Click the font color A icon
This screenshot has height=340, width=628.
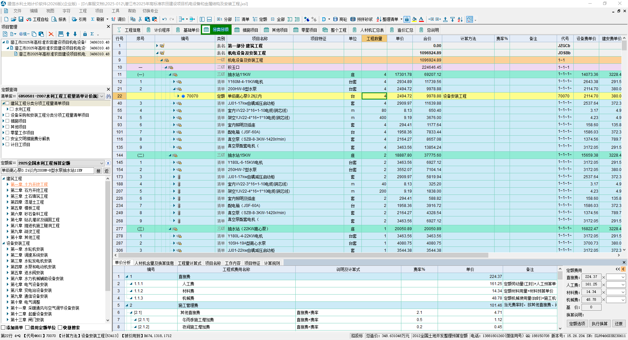point(421,19)
